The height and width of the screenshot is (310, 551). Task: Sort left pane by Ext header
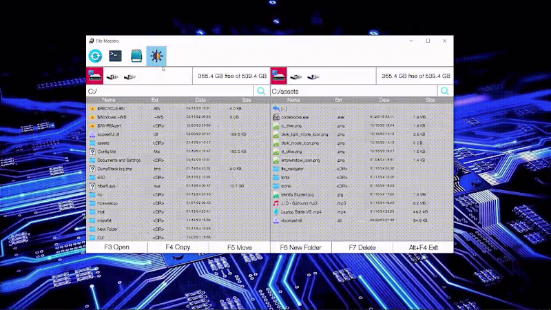click(x=154, y=100)
